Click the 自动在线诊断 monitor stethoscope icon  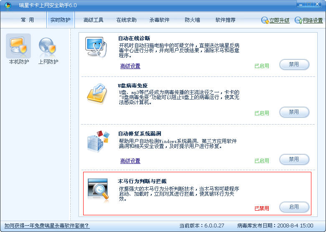(x=96, y=47)
